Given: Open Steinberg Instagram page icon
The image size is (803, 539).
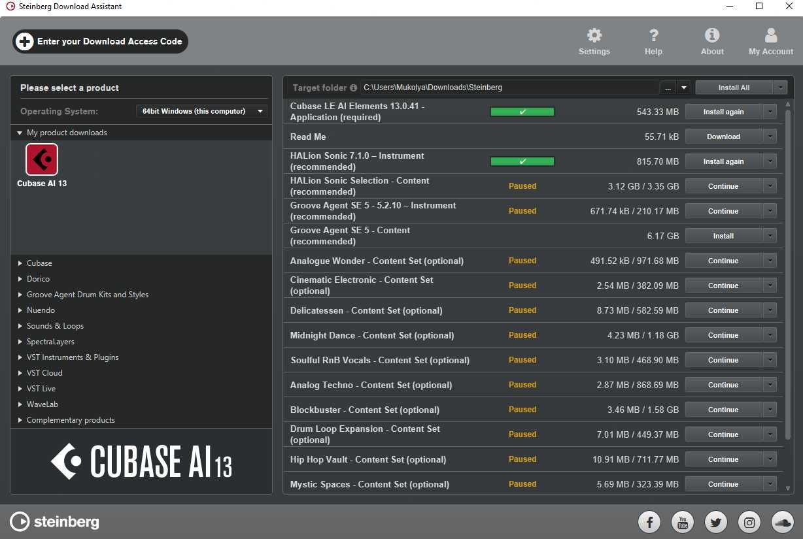Looking at the screenshot, I should coord(749,522).
